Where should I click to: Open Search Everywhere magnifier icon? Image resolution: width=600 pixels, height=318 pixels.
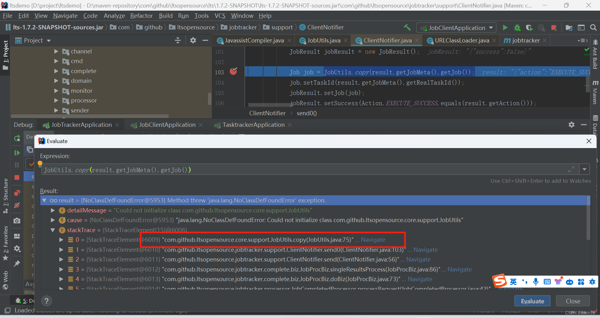593,27
